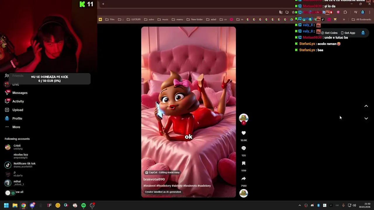This screenshot has height=210, width=374.
Task: Open adad bookmarks folder
Action: [x=211, y=20]
